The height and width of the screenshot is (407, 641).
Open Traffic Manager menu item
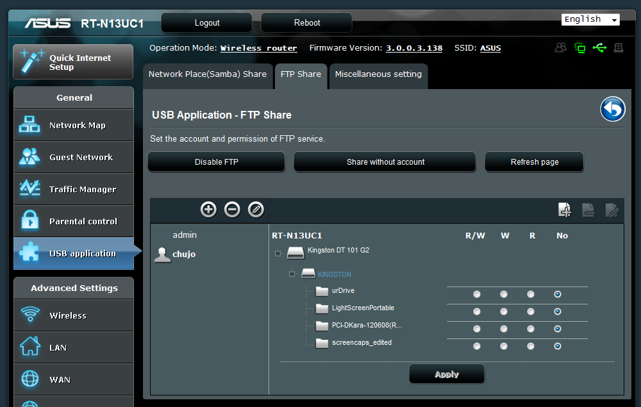coord(74,189)
